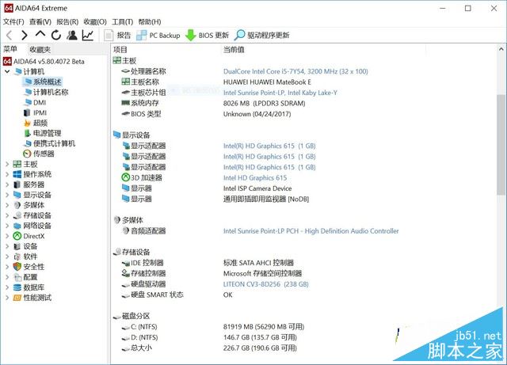Click BIOS 更新 green arrow button
Image resolution: width=507 pixels, height=365 pixels.
pyautogui.click(x=207, y=36)
